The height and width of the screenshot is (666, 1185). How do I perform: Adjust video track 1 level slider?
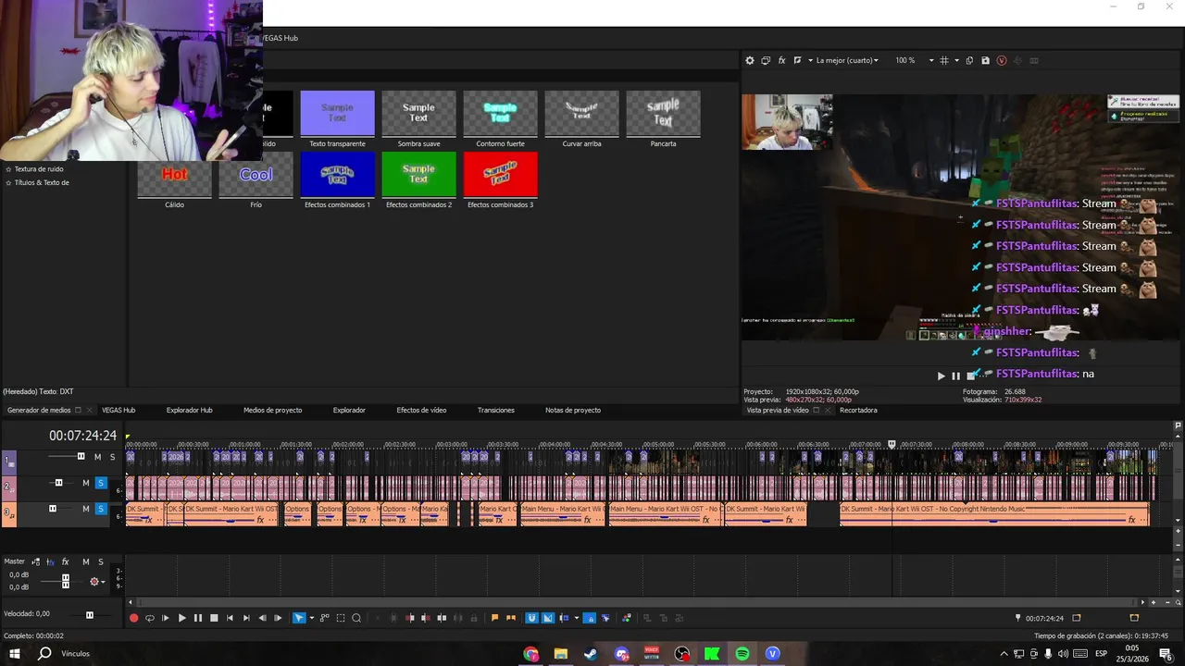click(81, 456)
